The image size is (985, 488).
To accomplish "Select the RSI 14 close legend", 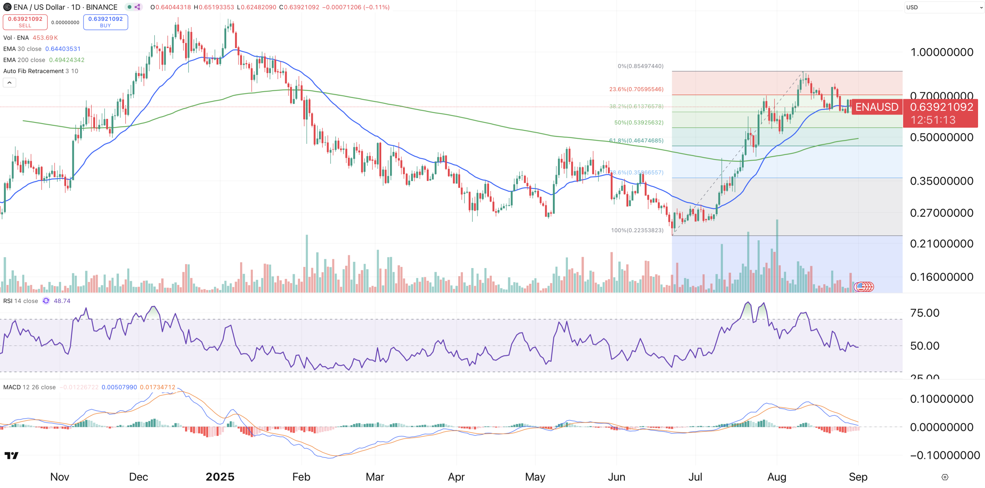I will [x=21, y=301].
